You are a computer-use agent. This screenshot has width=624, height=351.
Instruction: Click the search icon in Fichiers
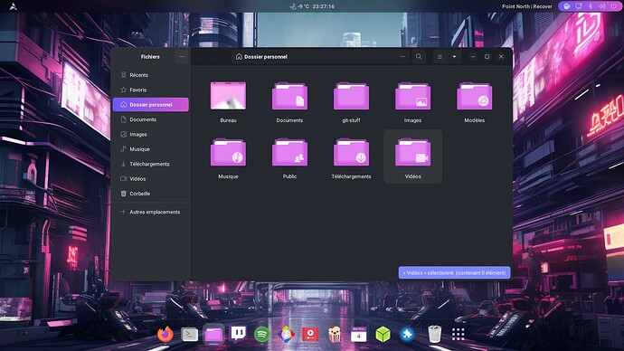419,57
